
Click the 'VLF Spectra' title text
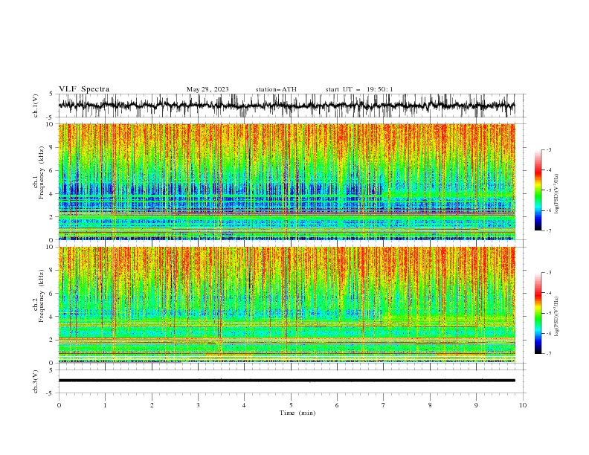click(84, 89)
